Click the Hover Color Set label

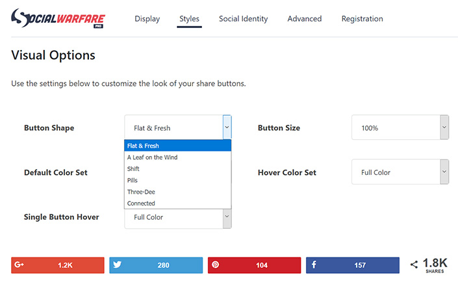[x=287, y=172]
